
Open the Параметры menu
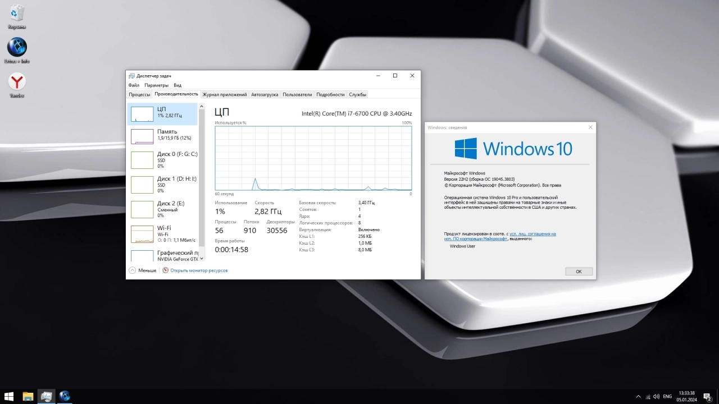156,85
